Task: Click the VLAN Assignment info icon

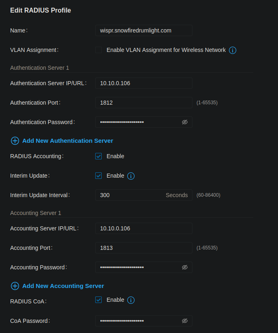Action: coord(233,50)
